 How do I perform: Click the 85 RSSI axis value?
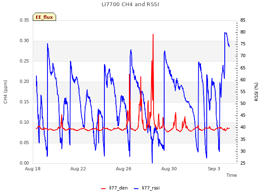243,20
